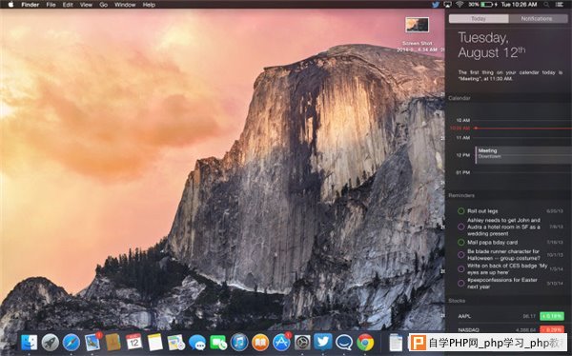The image size is (572, 356).
Task: Open Maps icon in the Dock
Action: pos(176,343)
